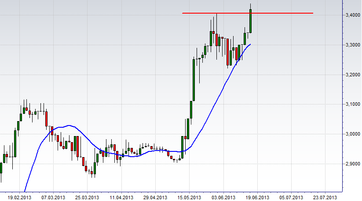Screen dimensions: 362x201
Task: Select the 23.07.2013 date label
Action: pyautogui.click(x=325, y=197)
